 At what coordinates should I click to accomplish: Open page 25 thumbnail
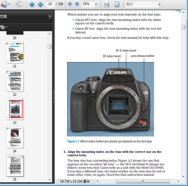[15, 166]
